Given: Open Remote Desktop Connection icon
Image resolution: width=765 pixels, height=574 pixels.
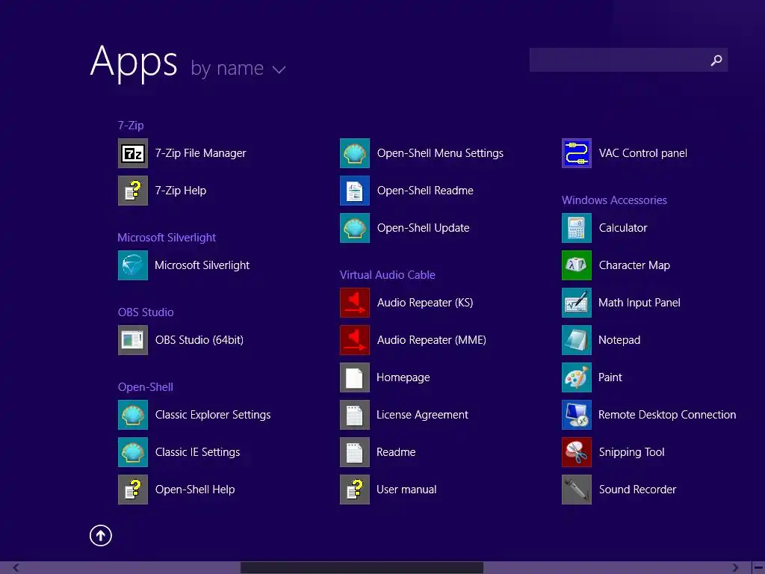Looking at the screenshot, I should [x=577, y=415].
